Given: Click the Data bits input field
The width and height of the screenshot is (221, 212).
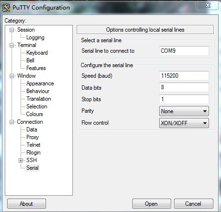Looking at the screenshot, I should click(x=184, y=87).
